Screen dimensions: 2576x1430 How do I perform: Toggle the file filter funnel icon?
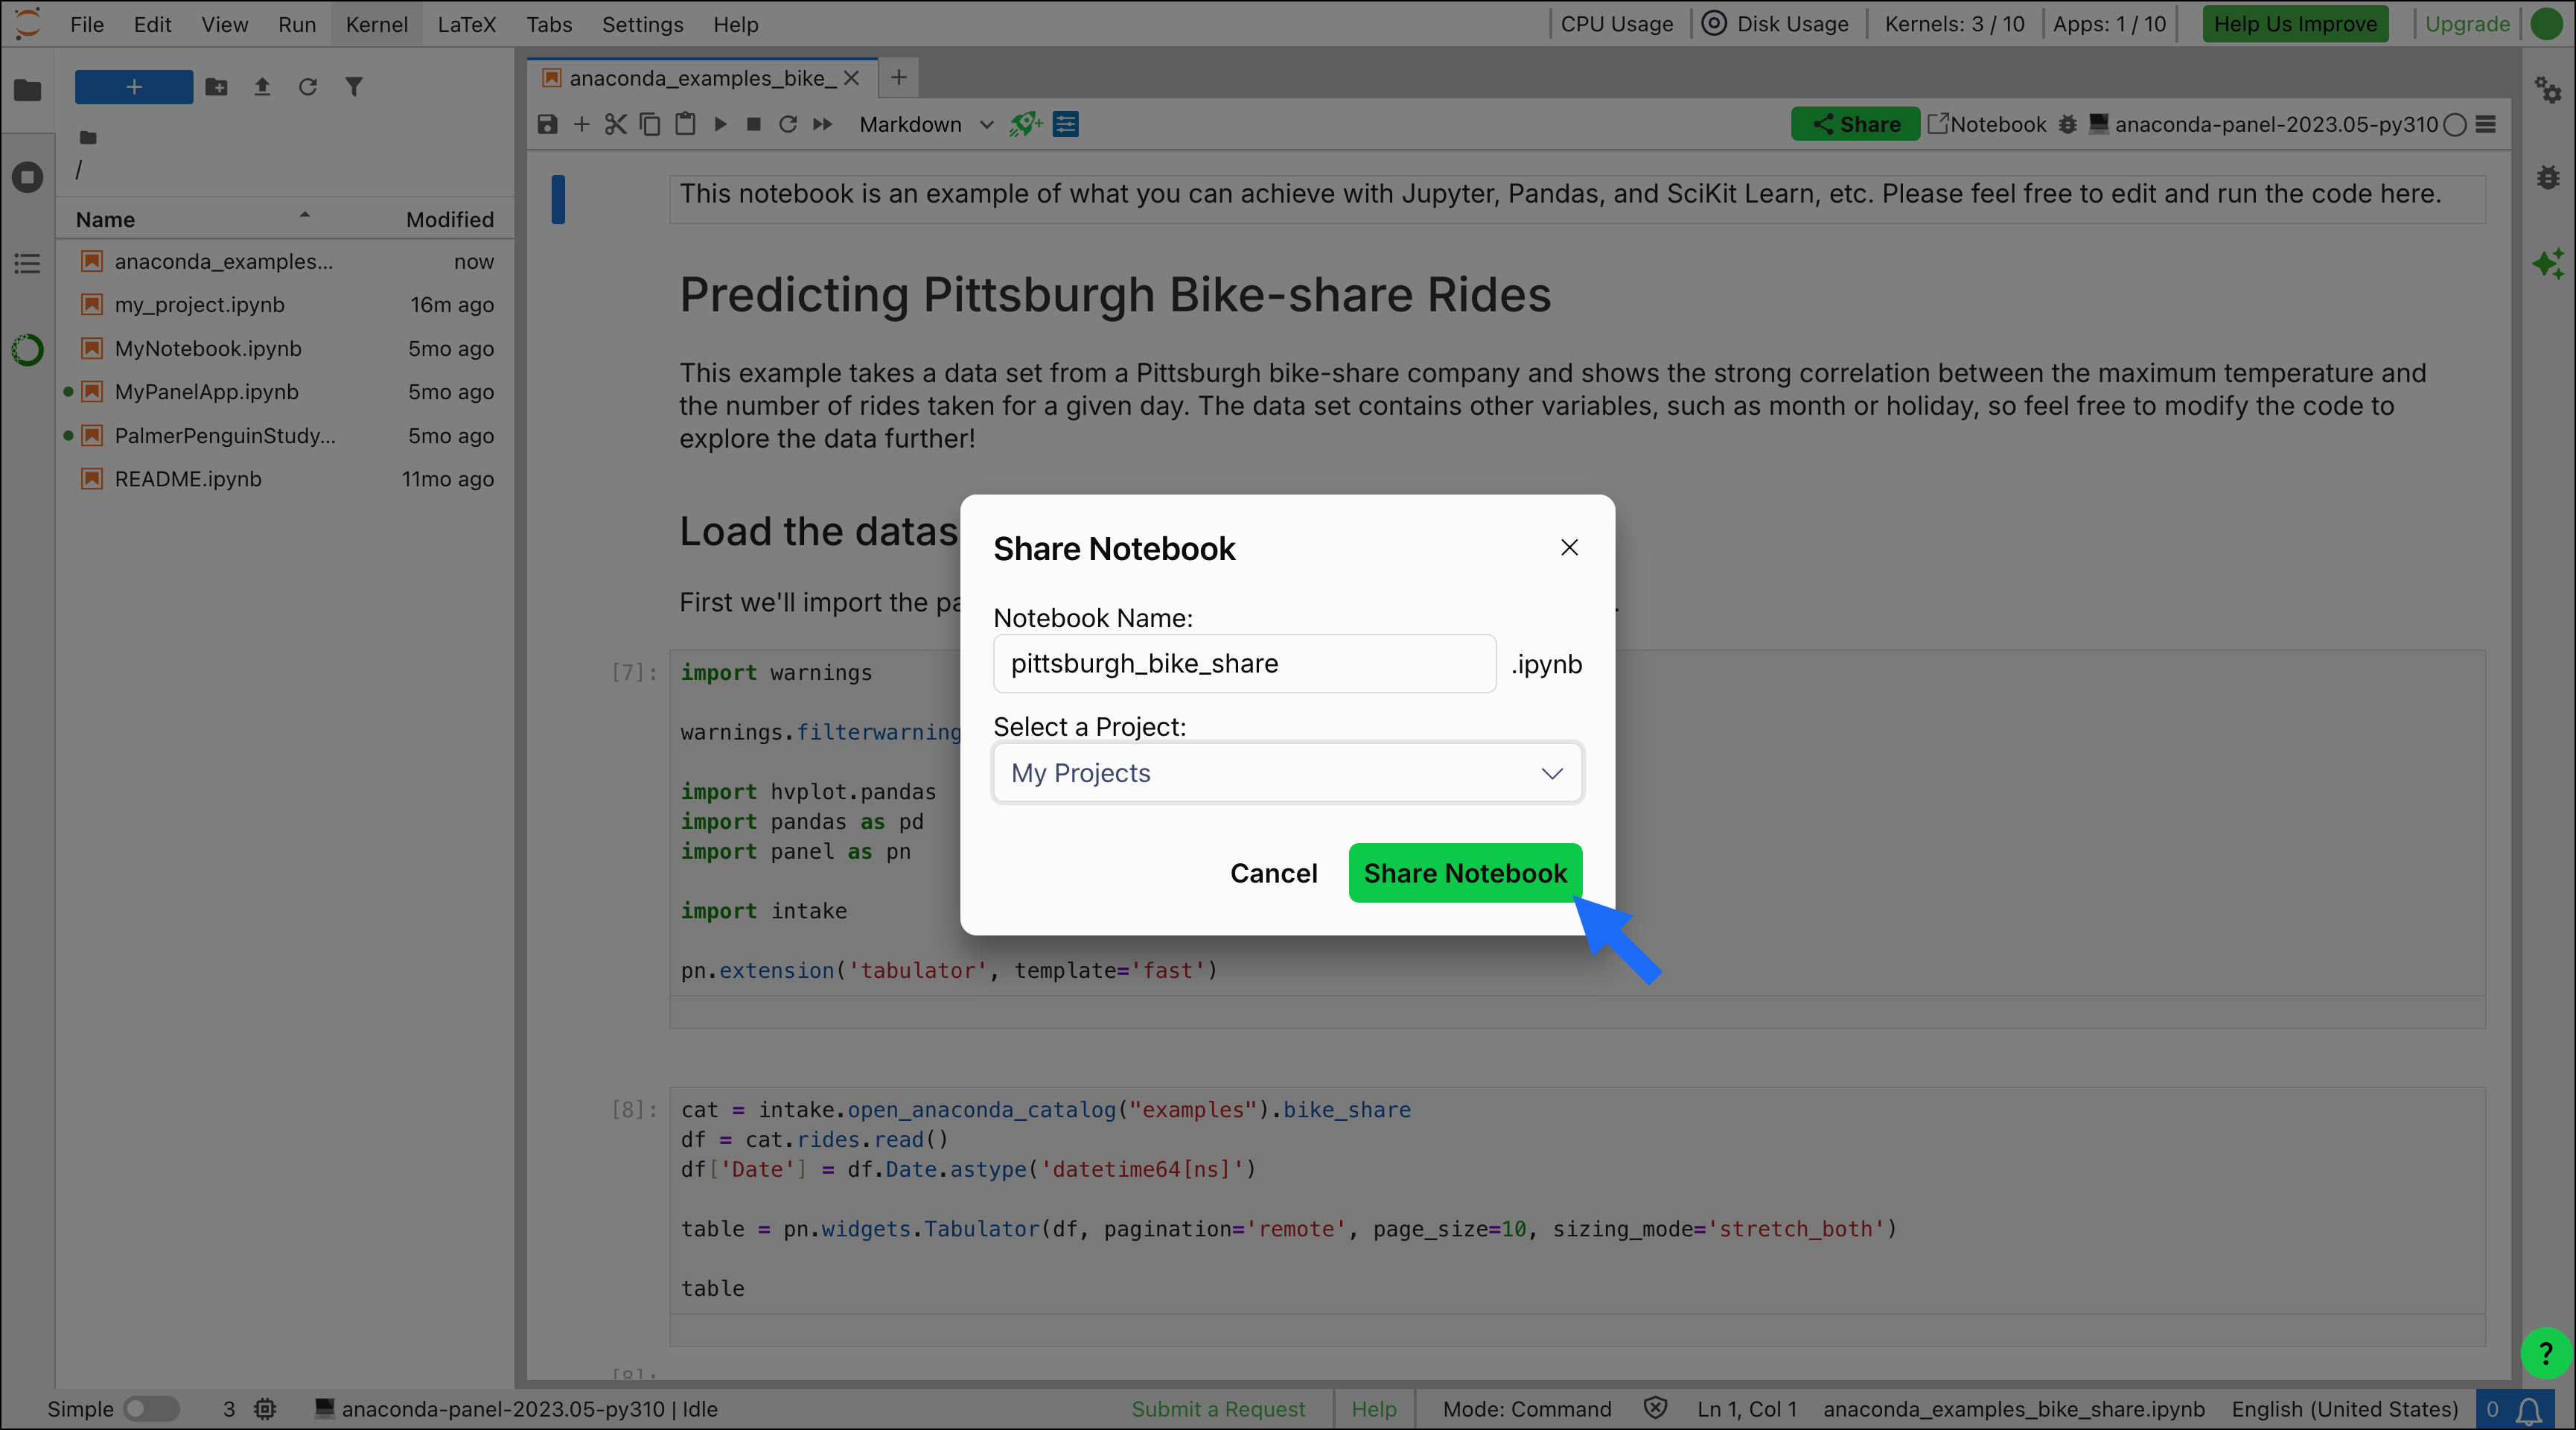[354, 87]
